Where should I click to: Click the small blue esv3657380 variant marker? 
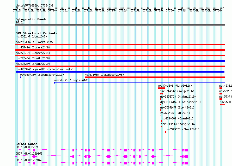click(x=21, y=77)
